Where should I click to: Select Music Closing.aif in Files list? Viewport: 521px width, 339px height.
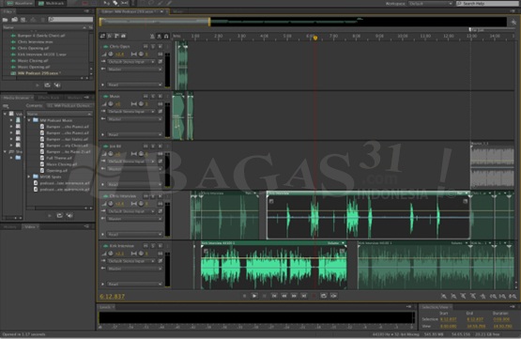pyautogui.click(x=33, y=61)
